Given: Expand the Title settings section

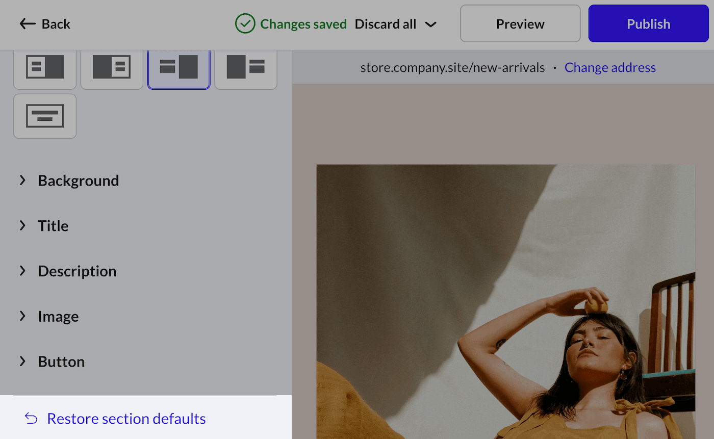Looking at the screenshot, I should (53, 226).
